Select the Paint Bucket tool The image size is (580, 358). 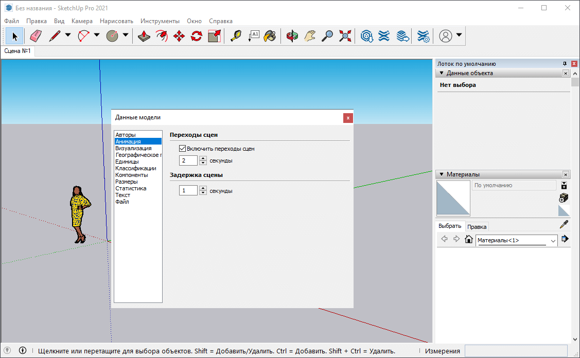coord(270,36)
